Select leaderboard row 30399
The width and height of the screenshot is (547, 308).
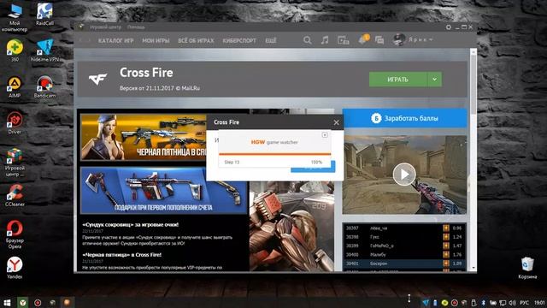(x=404, y=246)
